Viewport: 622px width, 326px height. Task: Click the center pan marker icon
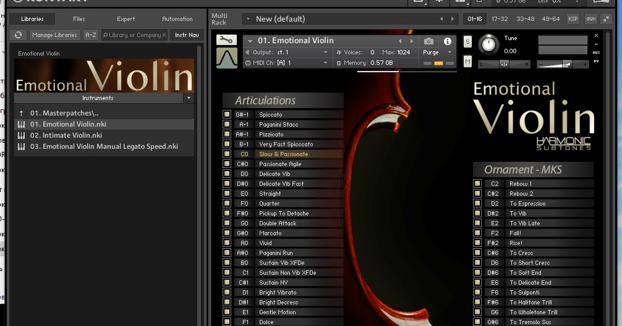tap(504, 64)
